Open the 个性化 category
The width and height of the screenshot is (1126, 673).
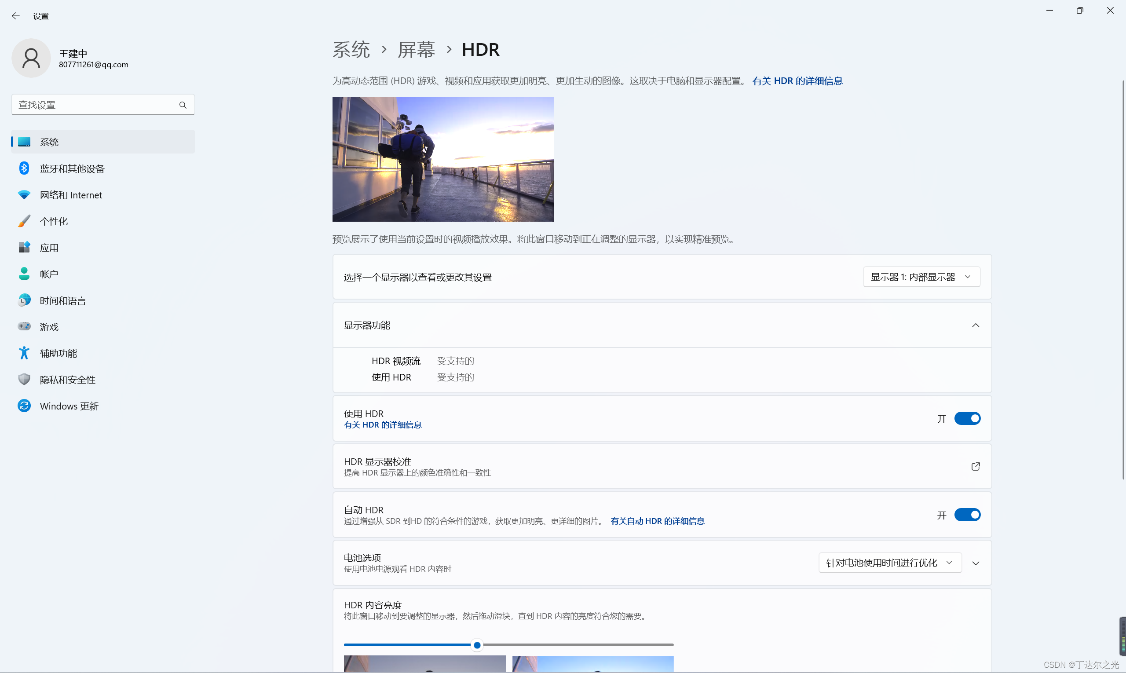coord(103,221)
